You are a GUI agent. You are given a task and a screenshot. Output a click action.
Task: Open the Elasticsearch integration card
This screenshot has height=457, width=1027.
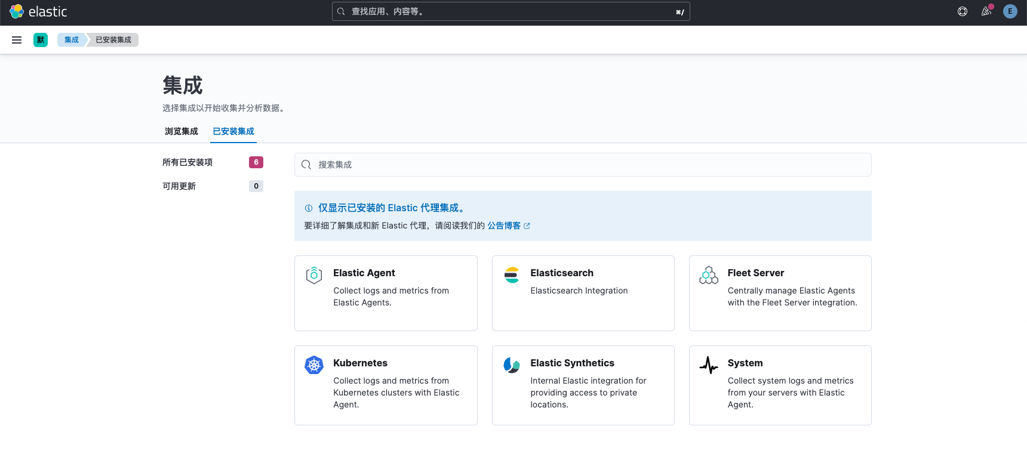(x=583, y=293)
